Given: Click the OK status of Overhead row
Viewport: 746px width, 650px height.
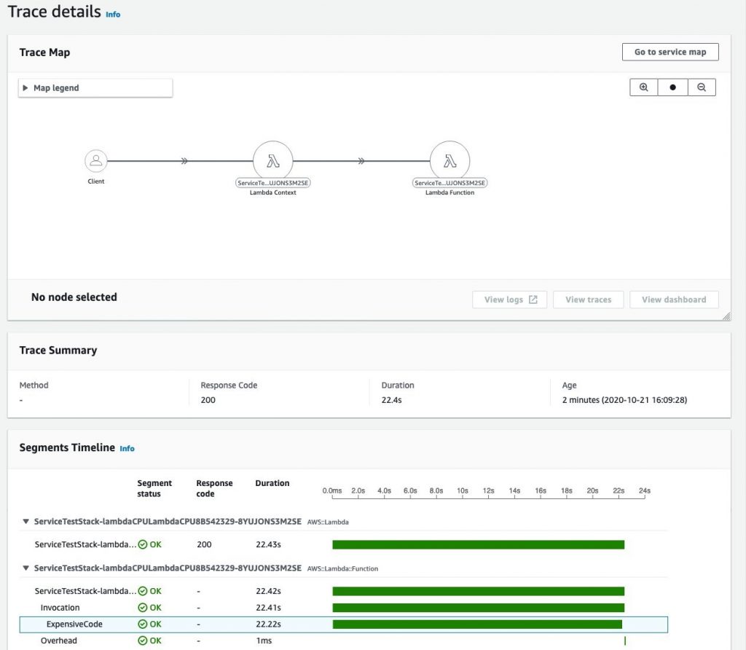Looking at the screenshot, I should point(149,641).
